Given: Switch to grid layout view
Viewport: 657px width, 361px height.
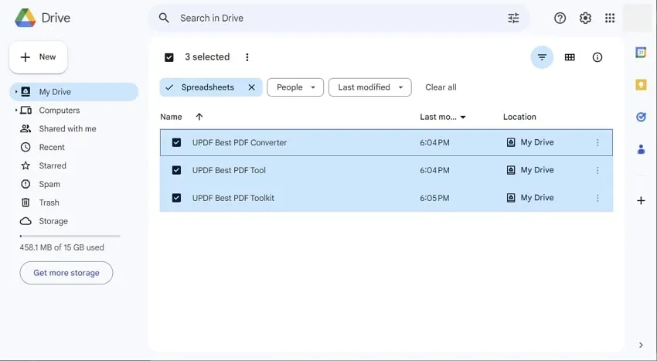Looking at the screenshot, I should click(570, 57).
